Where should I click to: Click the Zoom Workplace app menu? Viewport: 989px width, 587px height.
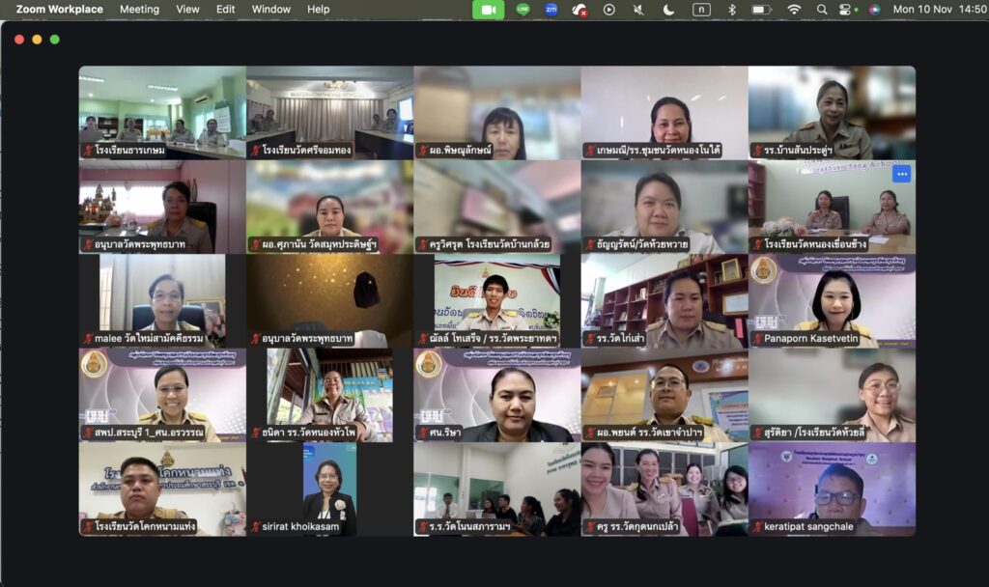tap(60, 10)
